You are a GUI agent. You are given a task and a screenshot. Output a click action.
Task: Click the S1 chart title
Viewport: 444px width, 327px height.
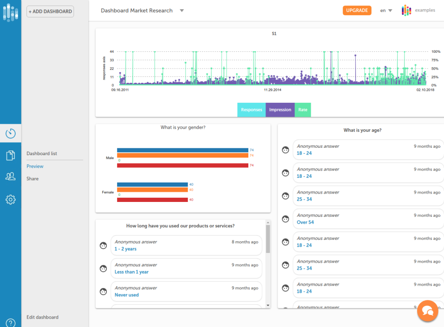pos(274,33)
